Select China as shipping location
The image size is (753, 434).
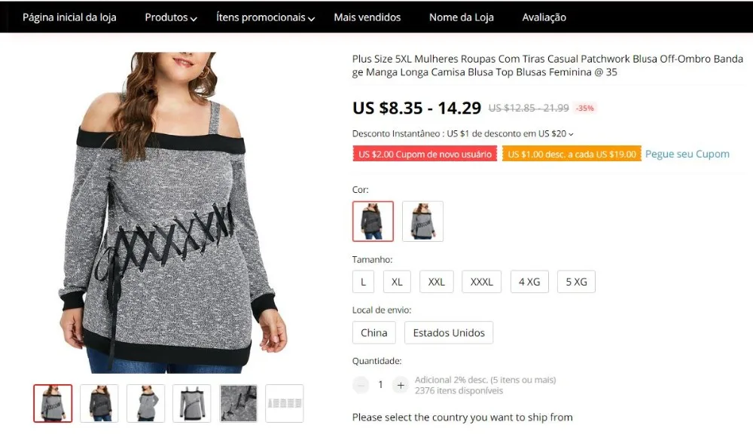pyautogui.click(x=373, y=332)
